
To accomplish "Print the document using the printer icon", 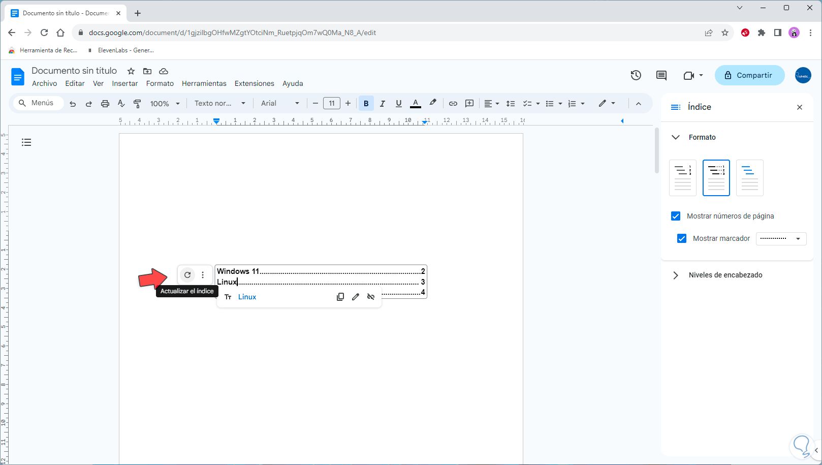I will coord(105,104).
